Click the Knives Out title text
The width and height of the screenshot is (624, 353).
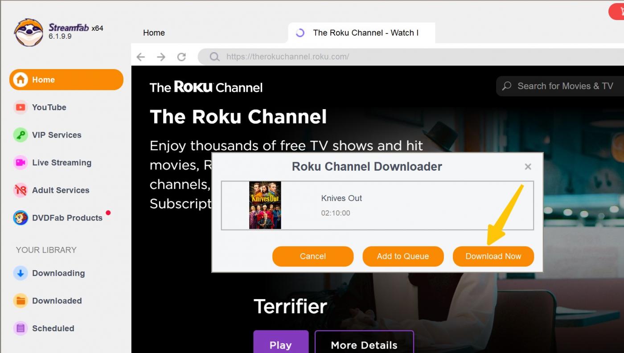point(341,198)
